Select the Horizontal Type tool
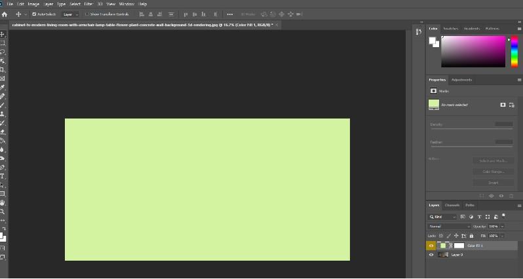This screenshot has width=523, height=279. click(x=3, y=176)
